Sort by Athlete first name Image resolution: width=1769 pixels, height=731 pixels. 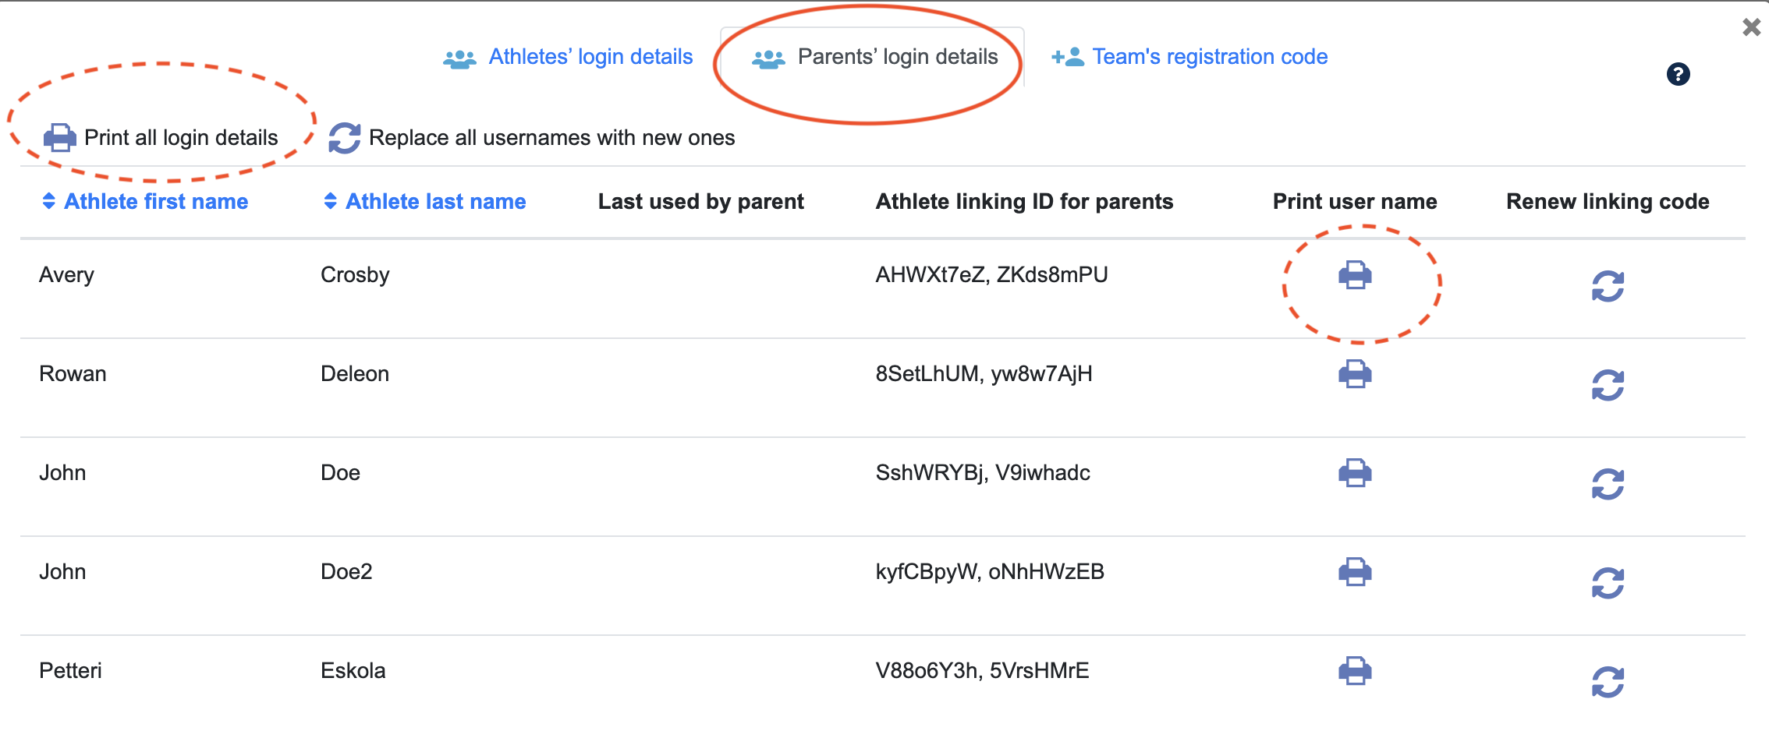click(155, 202)
